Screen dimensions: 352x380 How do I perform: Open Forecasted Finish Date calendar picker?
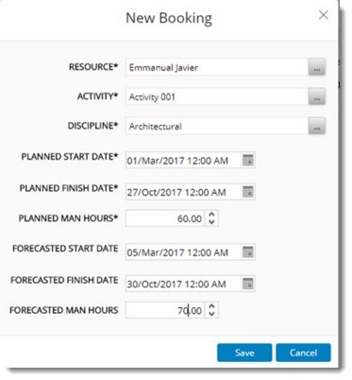(248, 284)
